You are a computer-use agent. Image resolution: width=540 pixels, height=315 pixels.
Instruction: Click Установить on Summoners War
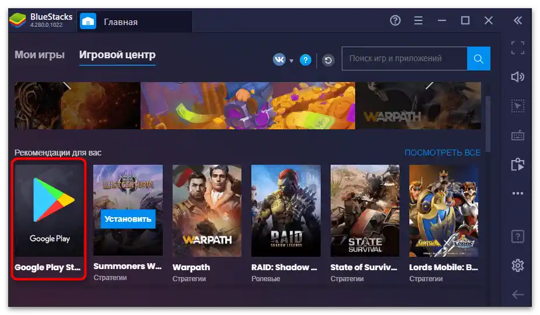pos(128,219)
